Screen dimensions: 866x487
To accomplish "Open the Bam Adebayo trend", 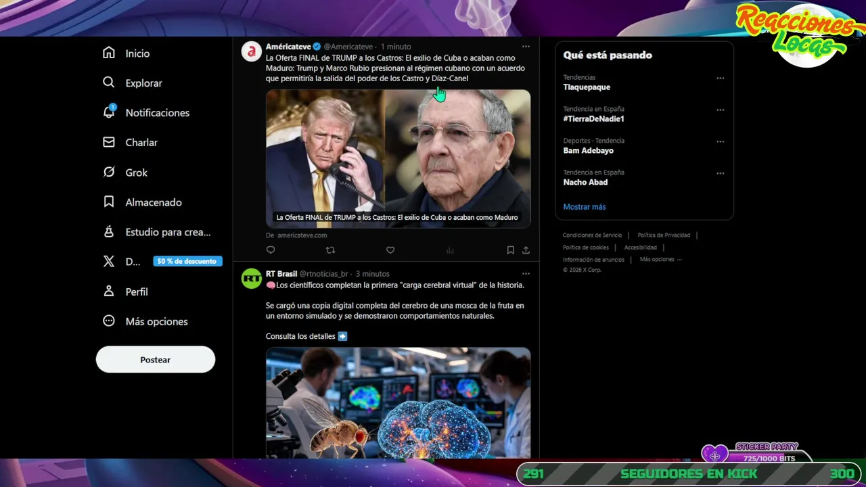I will tap(589, 151).
